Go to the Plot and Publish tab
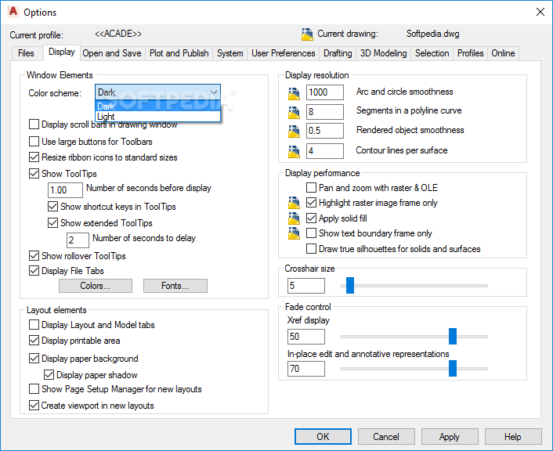 179,53
